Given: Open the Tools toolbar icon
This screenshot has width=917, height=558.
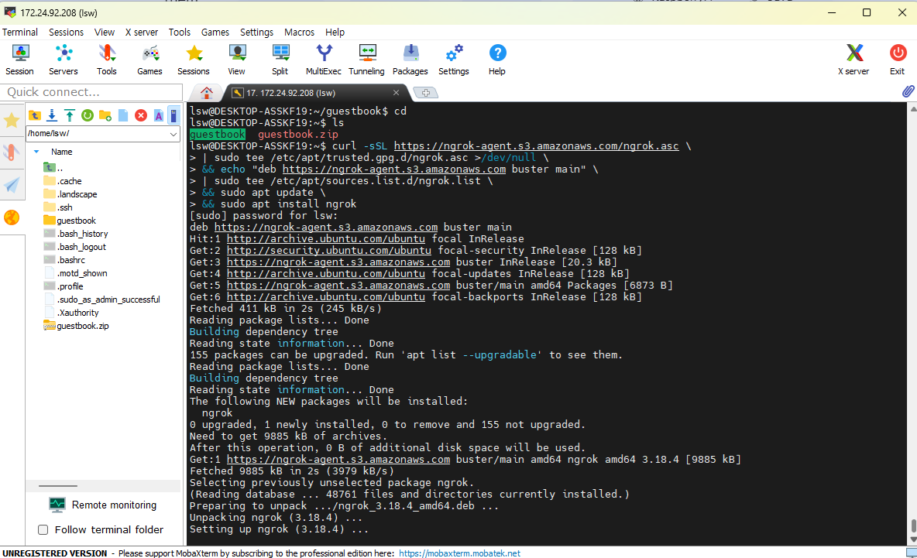Looking at the screenshot, I should click(x=106, y=60).
